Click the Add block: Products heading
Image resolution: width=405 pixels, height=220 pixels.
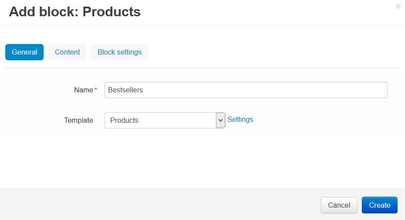(x=75, y=12)
